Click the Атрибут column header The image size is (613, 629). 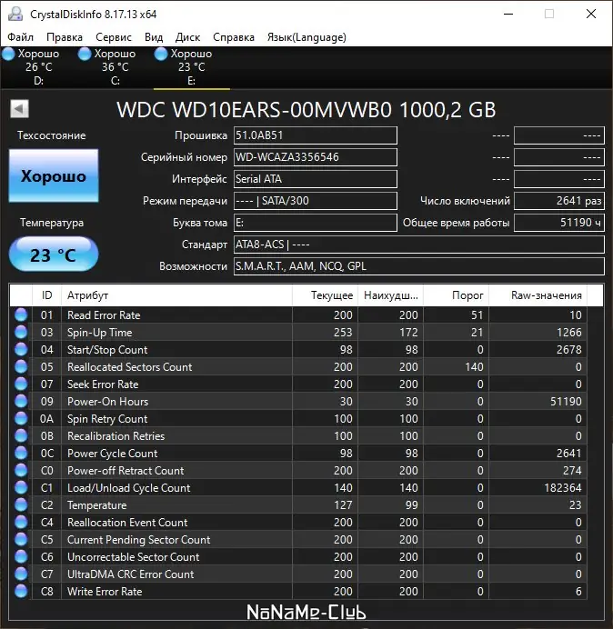click(x=177, y=295)
